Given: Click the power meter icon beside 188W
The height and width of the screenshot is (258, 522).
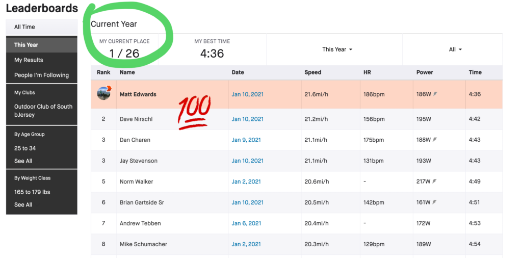Looking at the screenshot, I should tap(435, 140).
